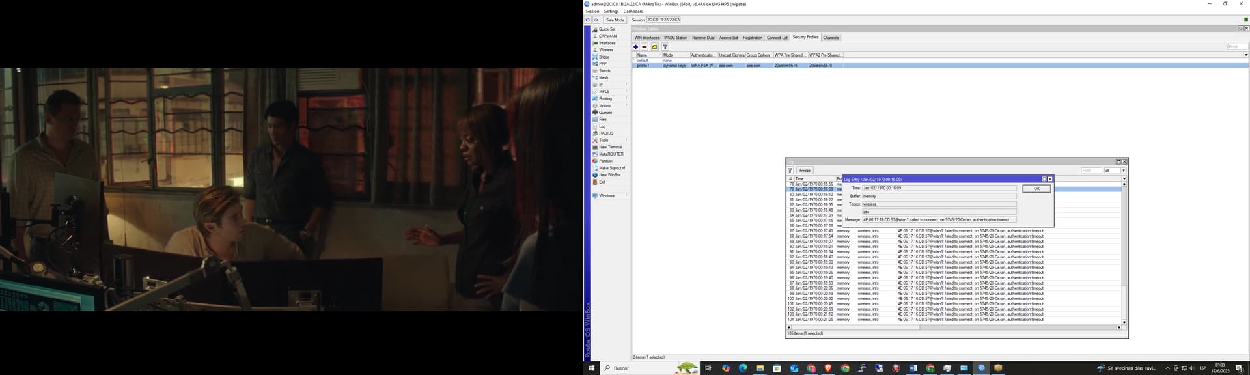Open Microsoft Edge from the taskbar
Image resolution: width=1250 pixels, height=375 pixels.
[x=743, y=368]
